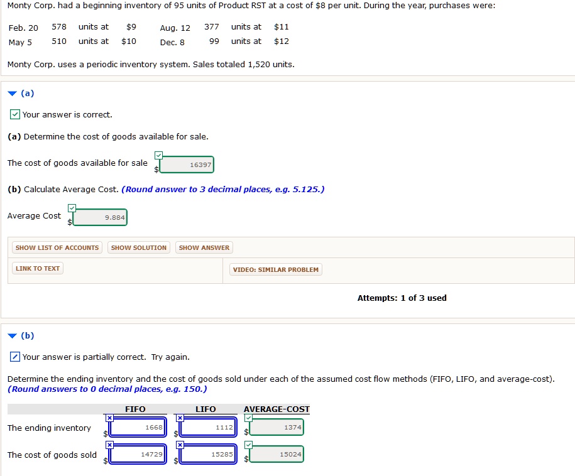
Task: Click the X icon above LIFO cost of goods sold
Action: (x=180, y=444)
